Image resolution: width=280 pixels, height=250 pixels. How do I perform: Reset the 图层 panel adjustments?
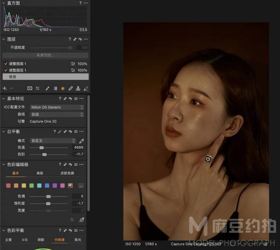click(x=80, y=39)
